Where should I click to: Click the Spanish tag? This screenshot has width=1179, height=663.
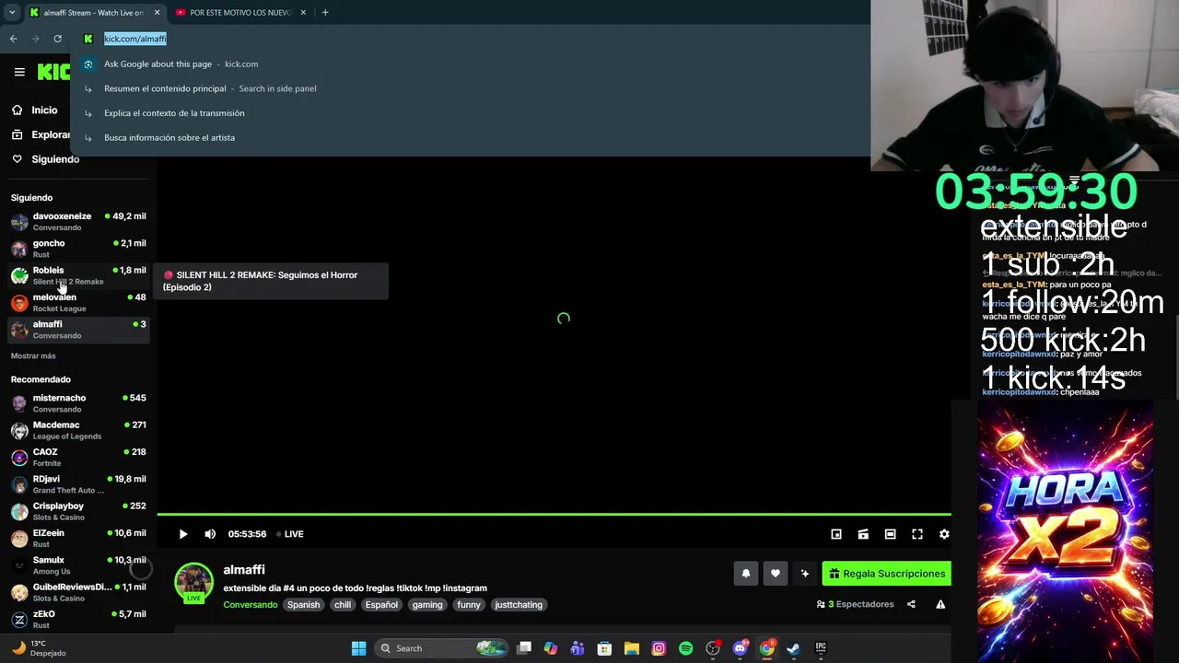[303, 605]
